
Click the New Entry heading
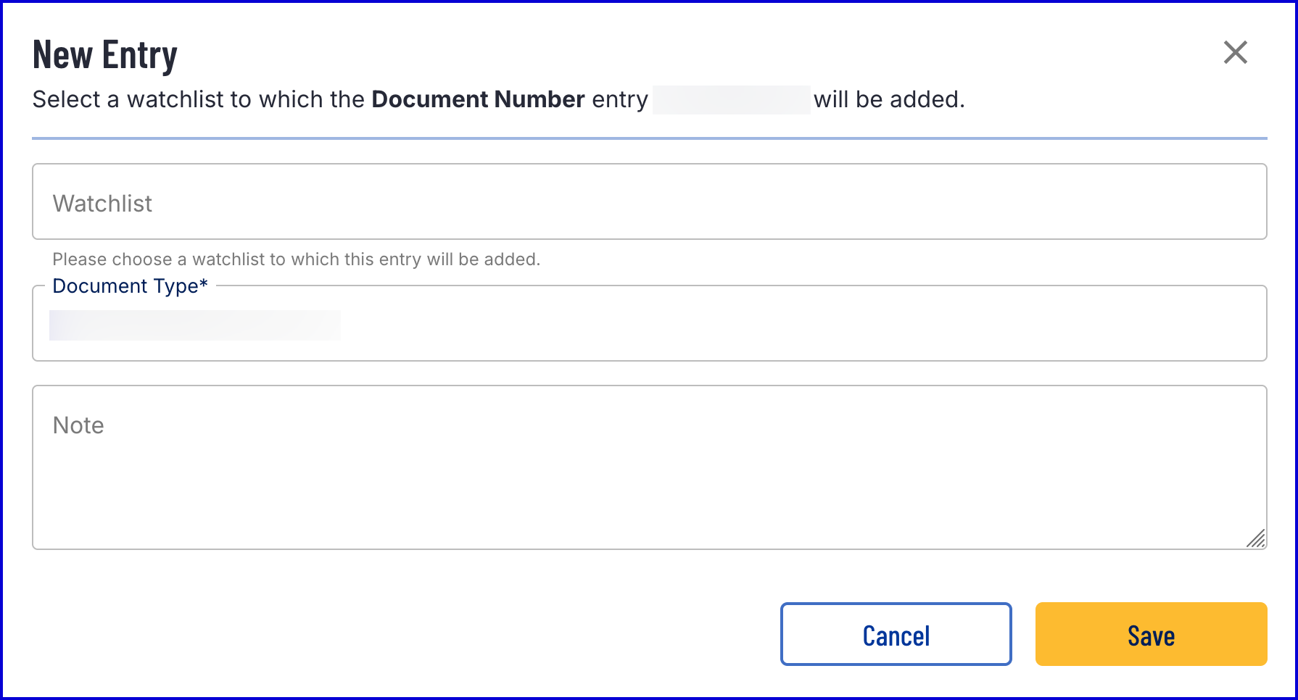click(x=105, y=55)
